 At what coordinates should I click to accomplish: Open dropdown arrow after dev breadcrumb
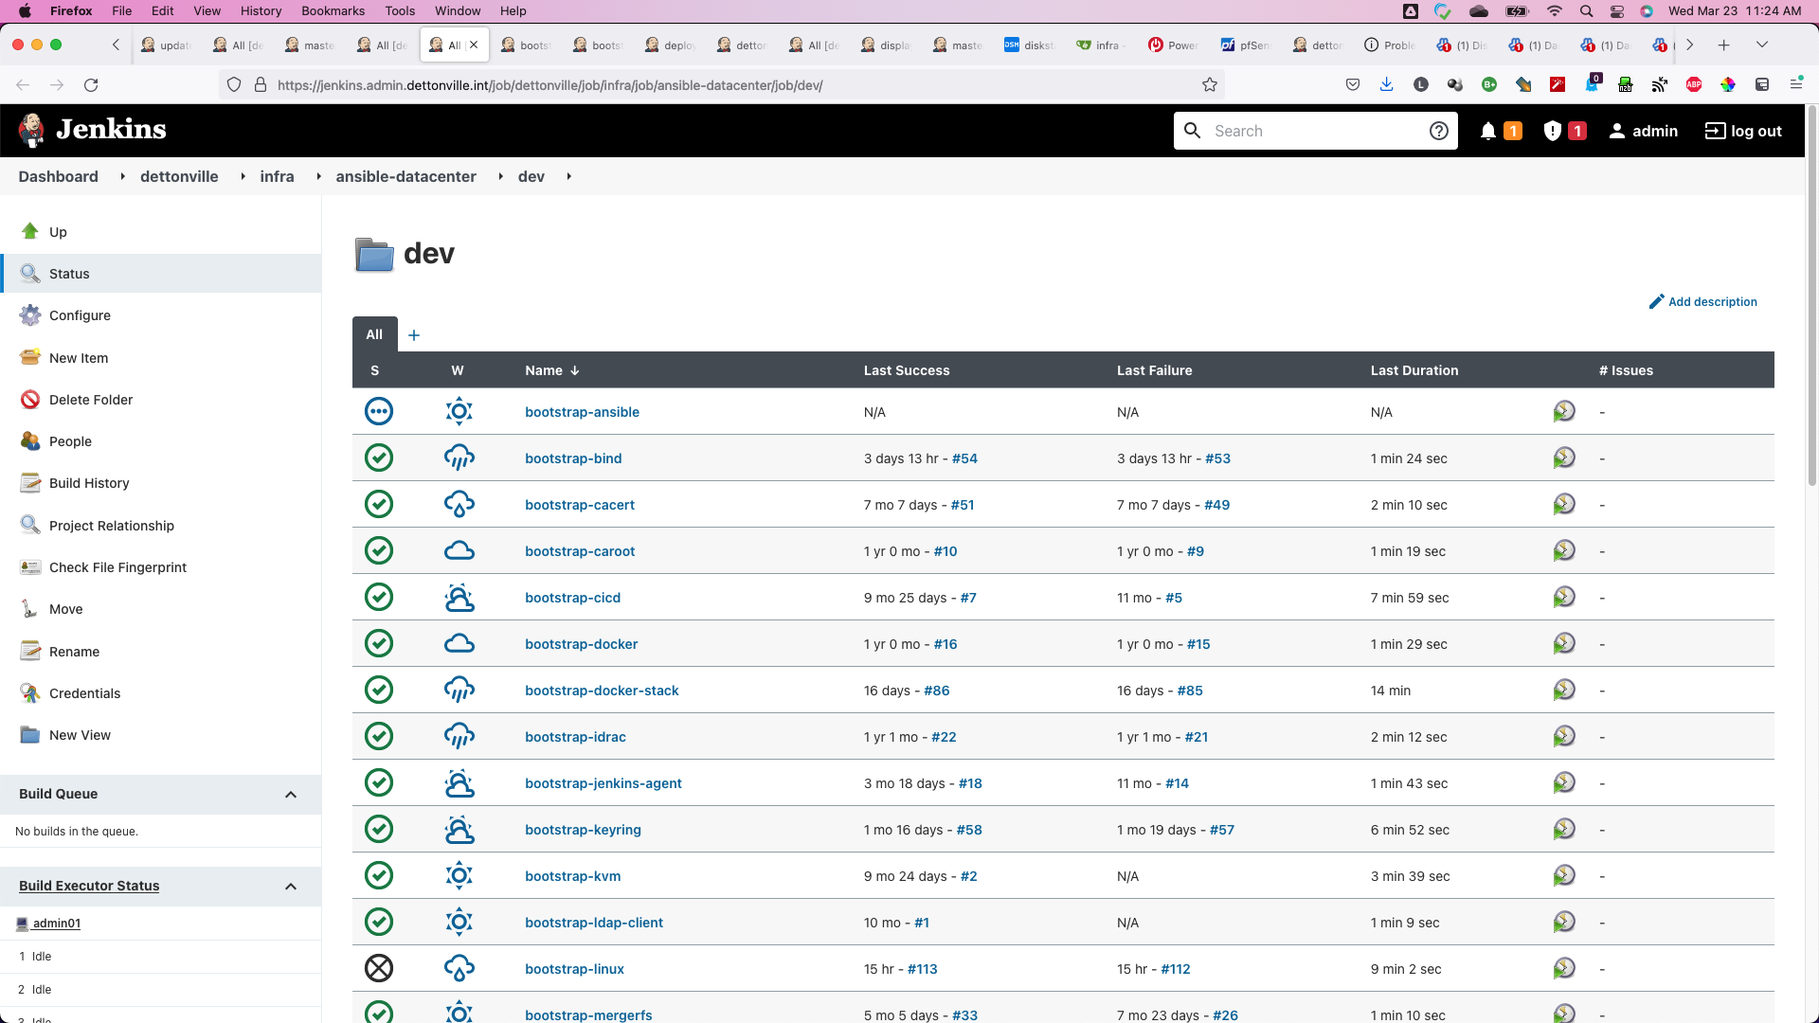(x=568, y=177)
